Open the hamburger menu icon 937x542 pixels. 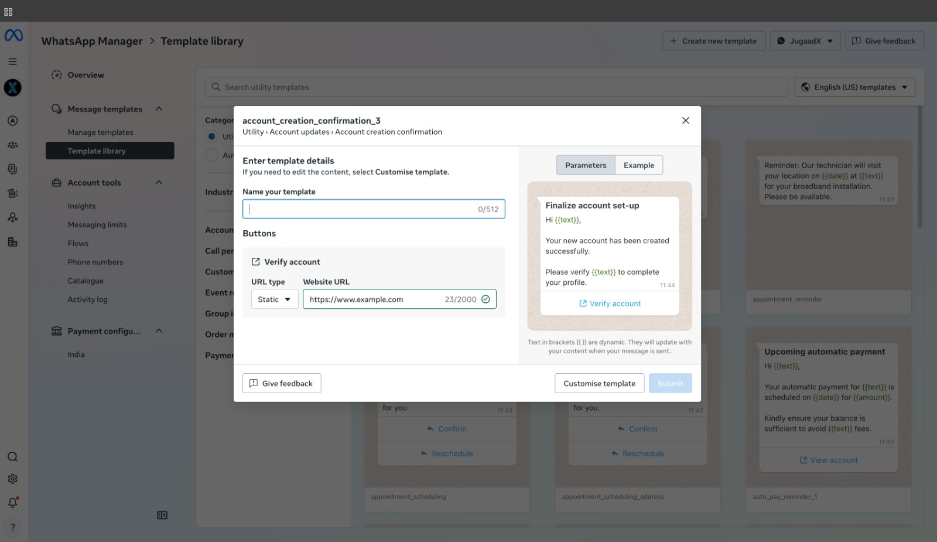(x=12, y=62)
